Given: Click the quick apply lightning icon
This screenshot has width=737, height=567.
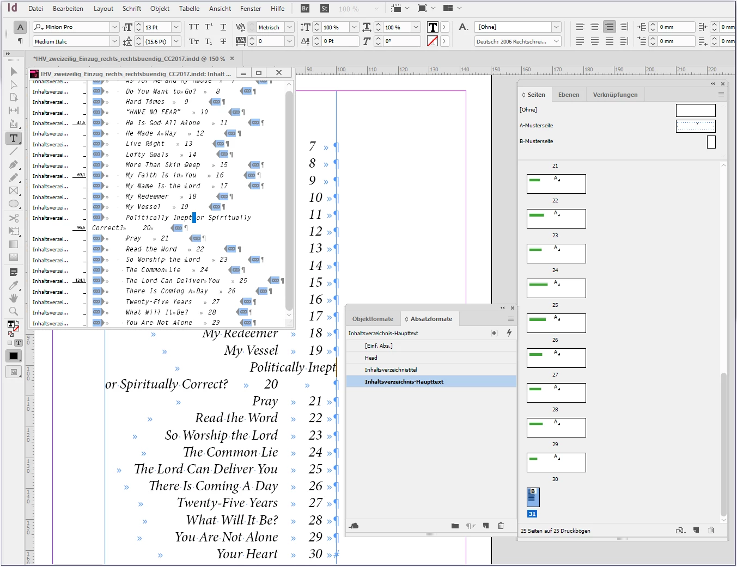Looking at the screenshot, I should click(x=509, y=332).
